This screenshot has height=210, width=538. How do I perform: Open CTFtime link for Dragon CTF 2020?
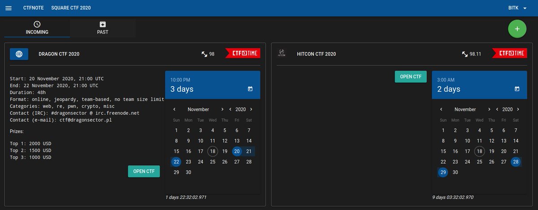[x=243, y=53]
